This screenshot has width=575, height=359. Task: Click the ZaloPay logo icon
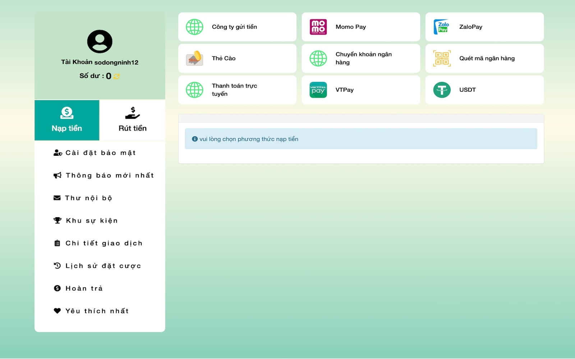pyautogui.click(x=442, y=27)
